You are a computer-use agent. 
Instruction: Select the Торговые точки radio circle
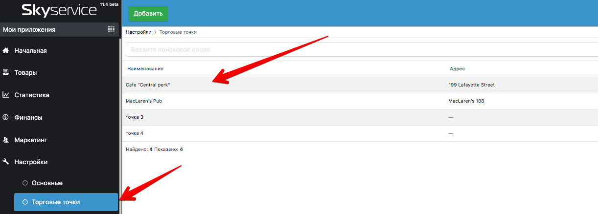click(x=25, y=202)
